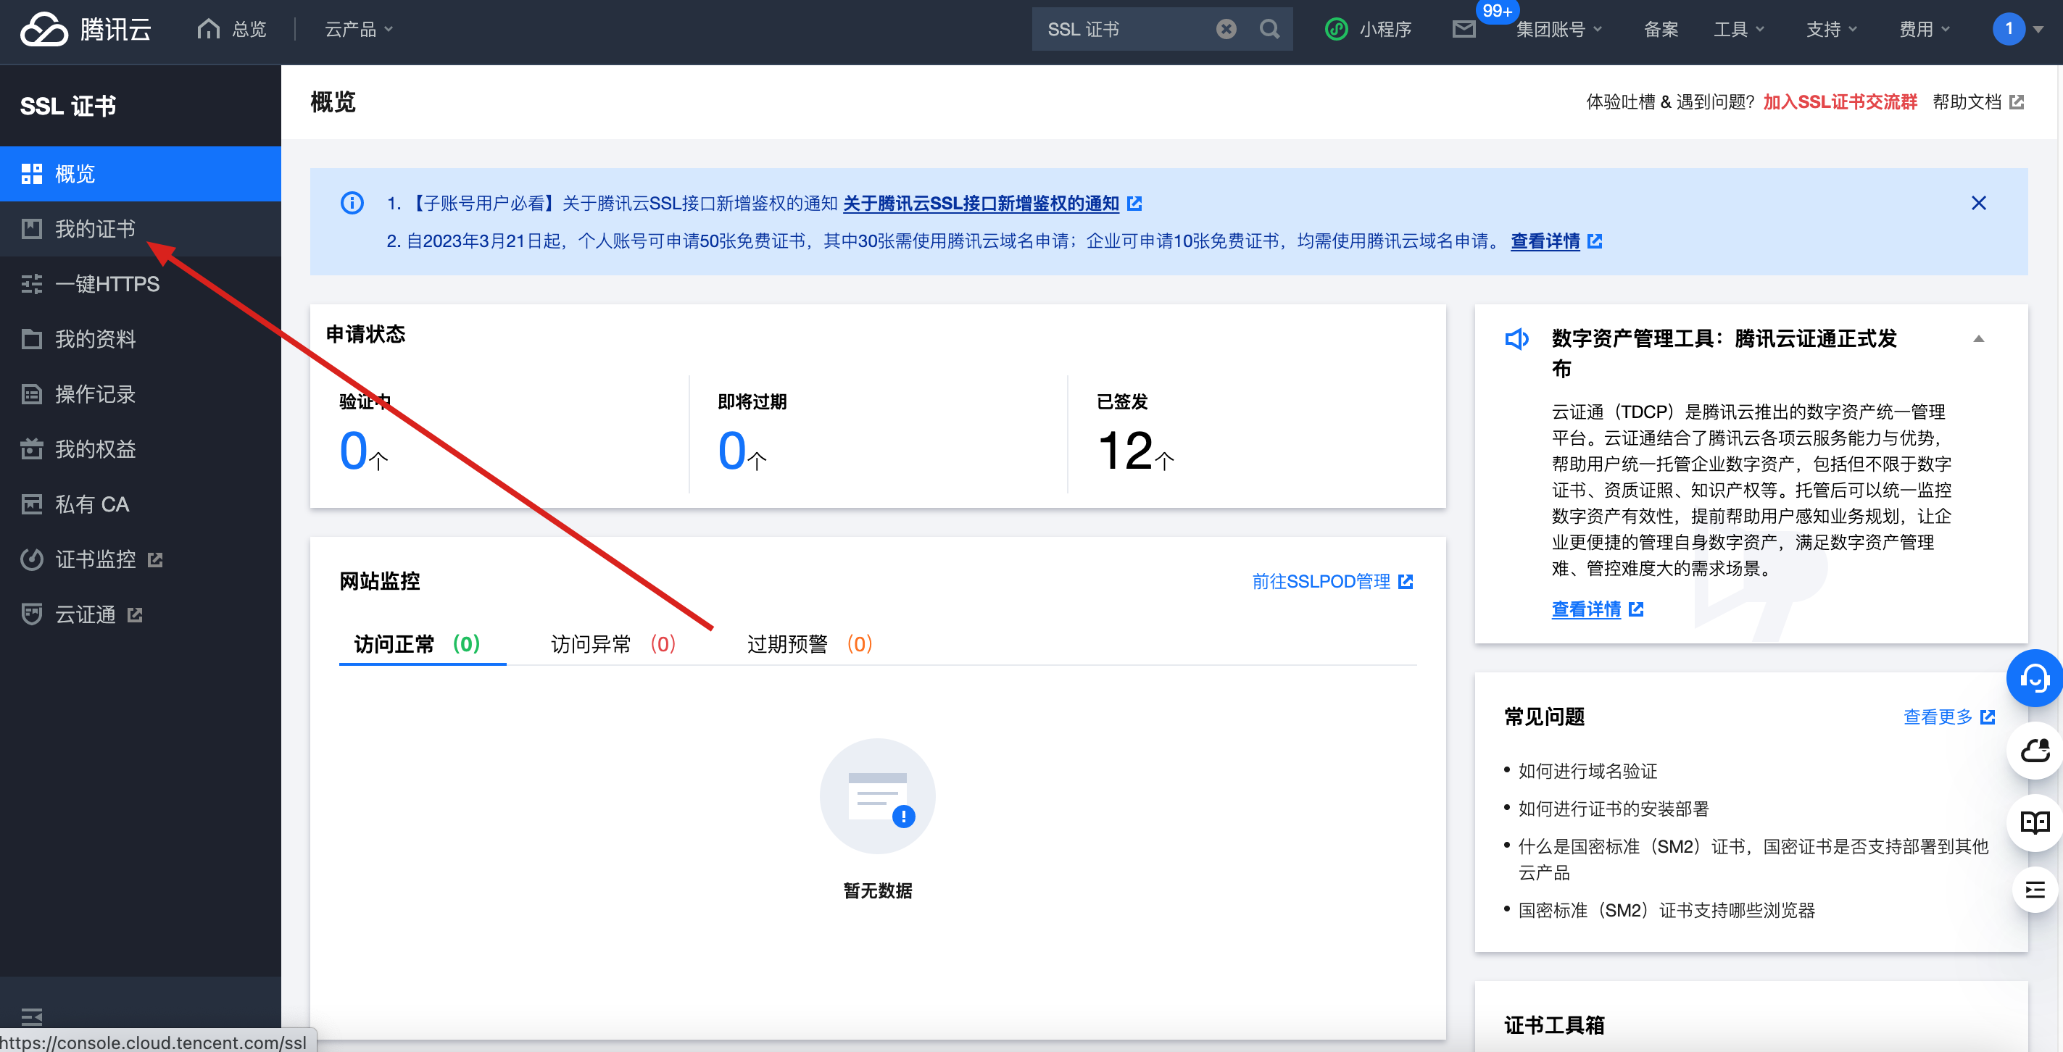Image resolution: width=2063 pixels, height=1052 pixels.
Task: Open 一键HTTPS in the sidebar
Action: [x=140, y=284]
